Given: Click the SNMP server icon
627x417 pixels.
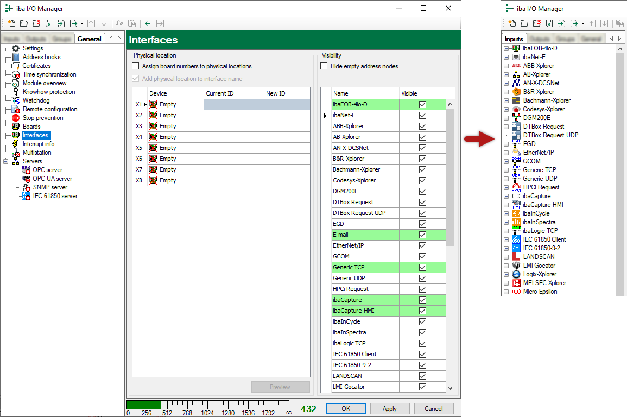Looking at the screenshot, I should (26, 187).
